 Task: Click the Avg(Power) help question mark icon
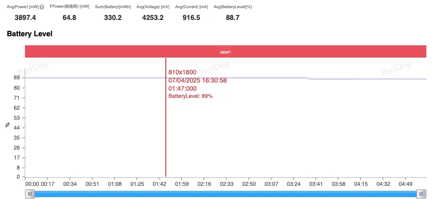click(x=42, y=7)
